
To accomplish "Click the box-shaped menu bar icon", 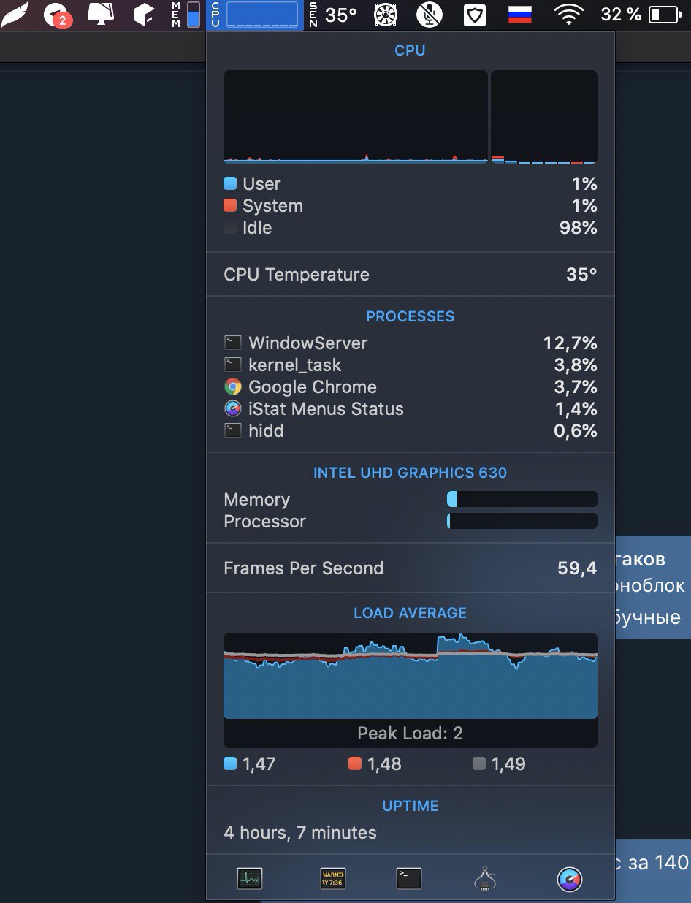I will tap(144, 14).
